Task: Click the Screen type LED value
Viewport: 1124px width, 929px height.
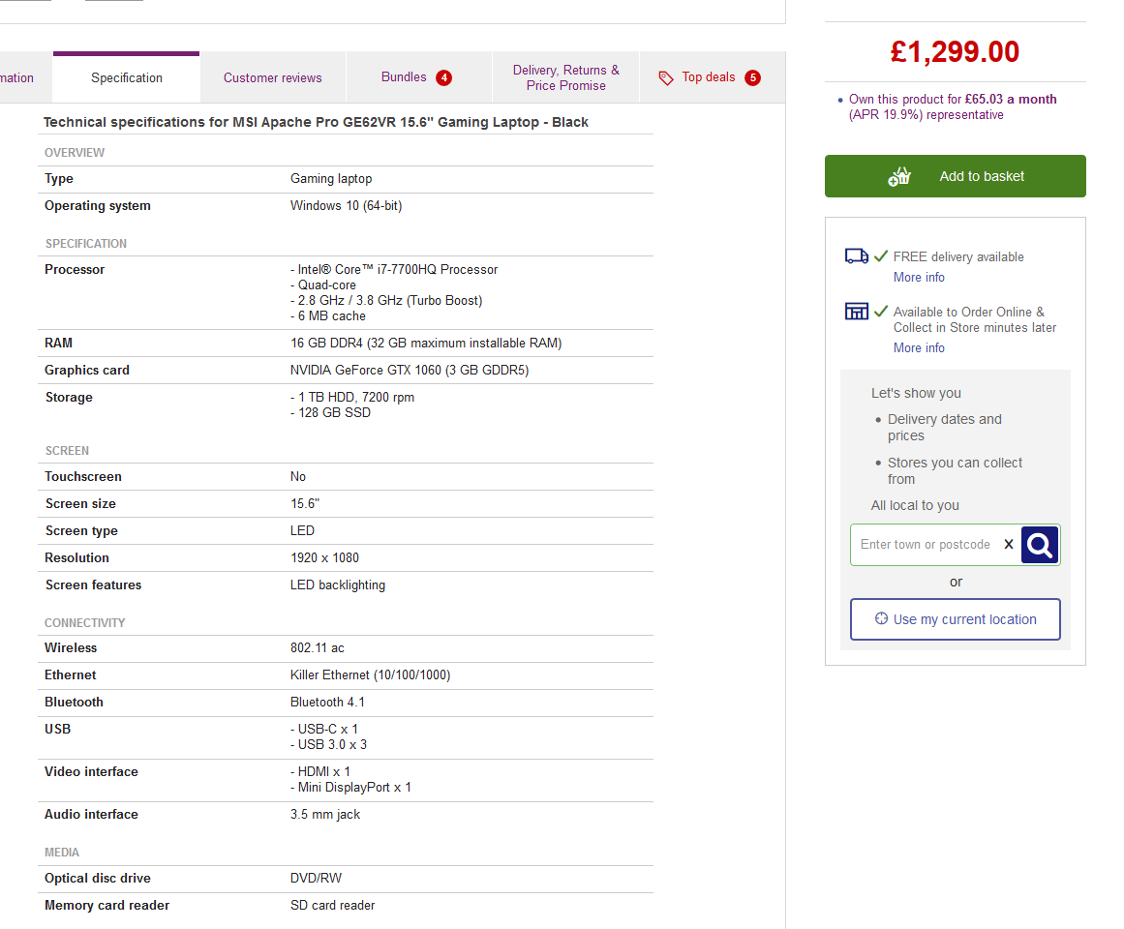Action: [302, 530]
